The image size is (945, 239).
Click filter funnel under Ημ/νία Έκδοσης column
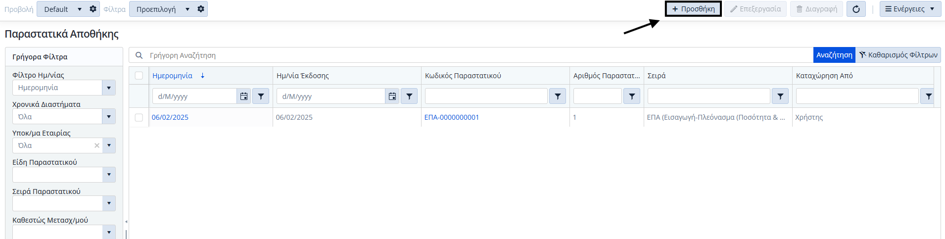point(409,96)
